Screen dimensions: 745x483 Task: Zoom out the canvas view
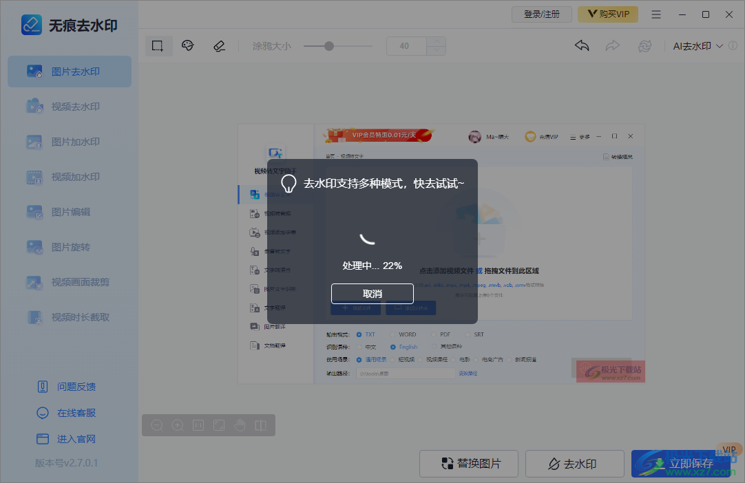click(157, 425)
